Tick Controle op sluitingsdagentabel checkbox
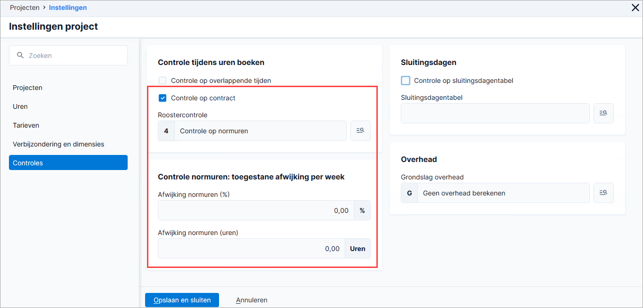 (x=406, y=81)
